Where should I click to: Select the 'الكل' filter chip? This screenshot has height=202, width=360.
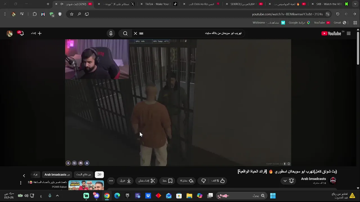point(99,175)
